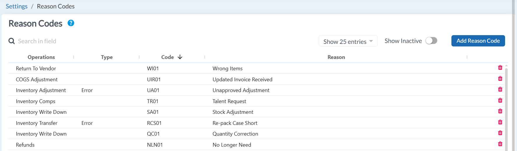Remove the Talent Request reason code

pyautogui.click(x=500, y=100)
